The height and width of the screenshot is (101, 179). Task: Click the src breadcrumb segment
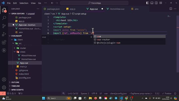tap(53, 14)
